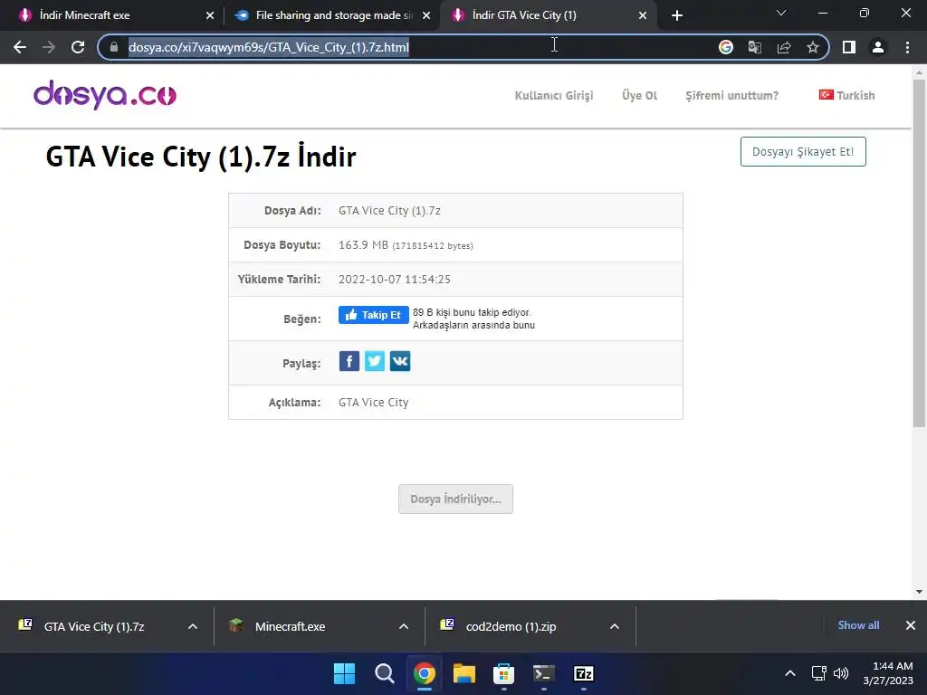This screenshot has width=927, height=695.
Task: Click upload date 2022-10-07 11:54:25
Action: coord(395,279)
